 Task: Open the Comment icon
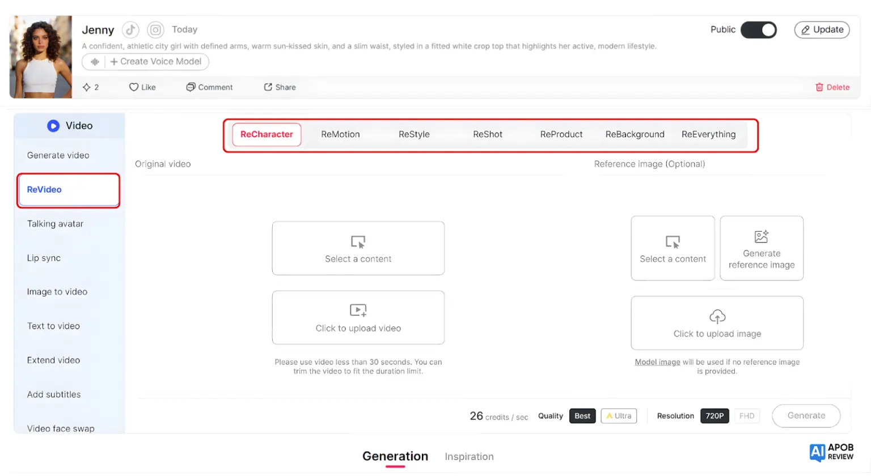191,87
